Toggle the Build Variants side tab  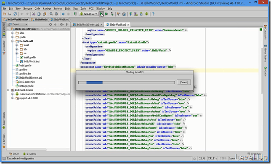(4, 121)
